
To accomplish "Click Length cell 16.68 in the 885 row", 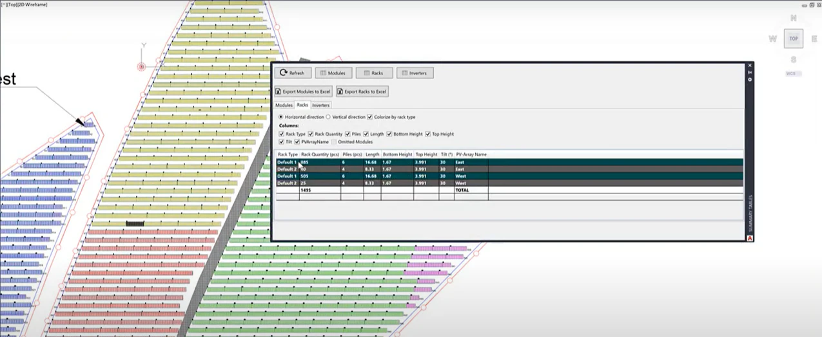I will coord(373,162).
